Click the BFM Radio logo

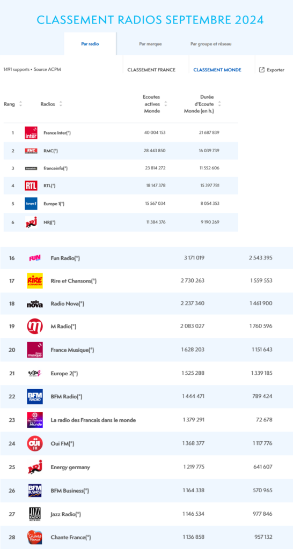pos(35,396)
